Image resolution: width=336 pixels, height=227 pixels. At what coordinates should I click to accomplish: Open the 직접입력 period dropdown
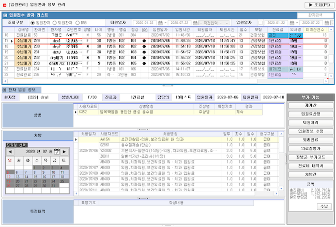point(214,23)
